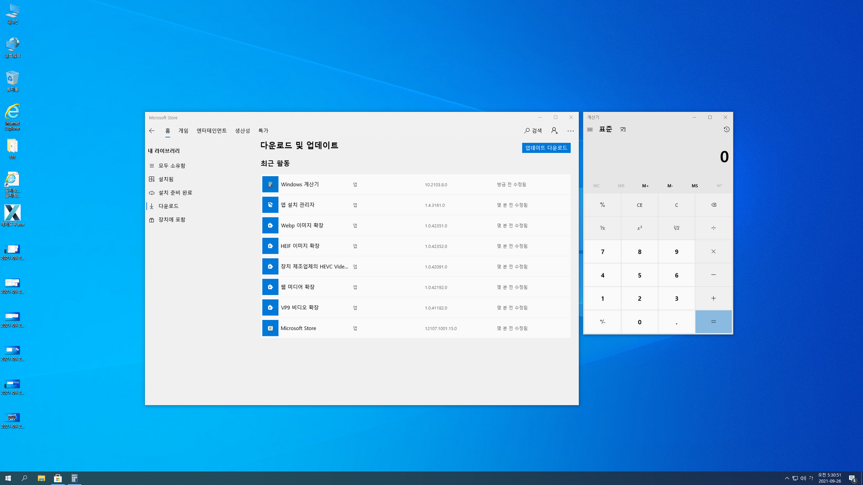
Task: Click the 앱 설치 관리자 app icon
Action: tap(270, 205)
